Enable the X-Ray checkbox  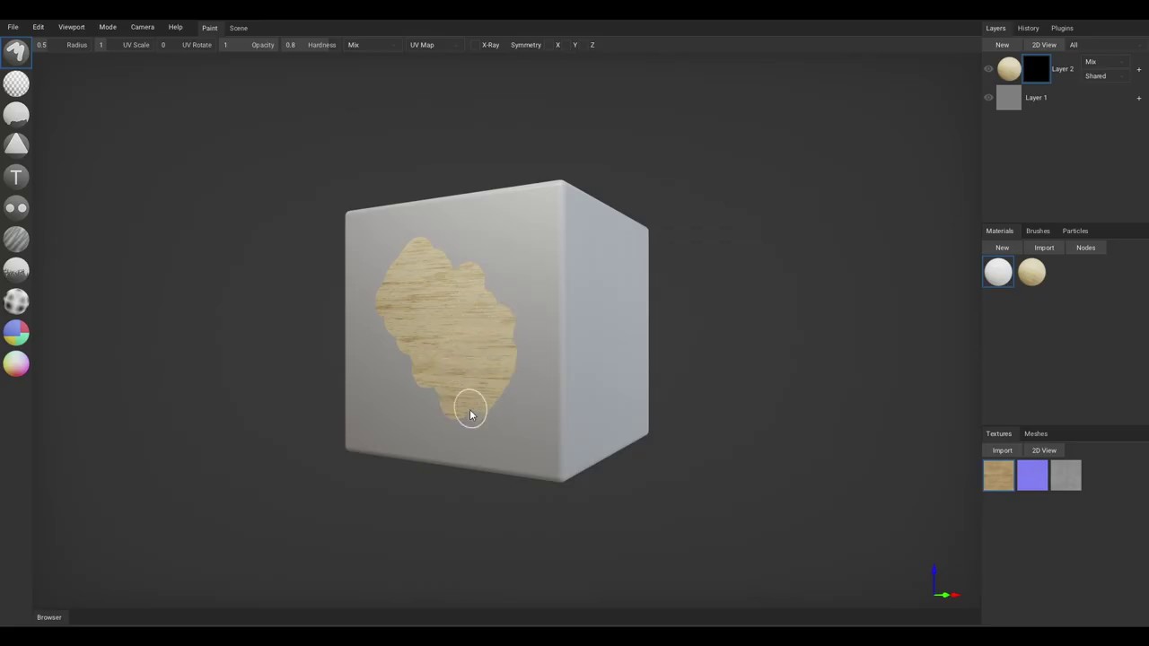476,45
